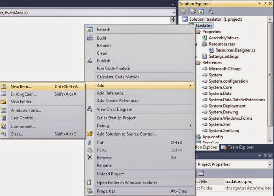Click the New Folder icon in submenu
The width and height of the screenshot is (274, 196).
(3, 102)
